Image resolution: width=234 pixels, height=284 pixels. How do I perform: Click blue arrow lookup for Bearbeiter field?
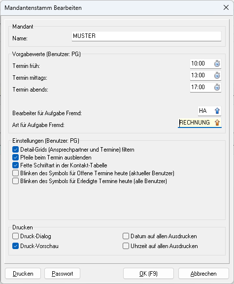click(x=217, y=111)
